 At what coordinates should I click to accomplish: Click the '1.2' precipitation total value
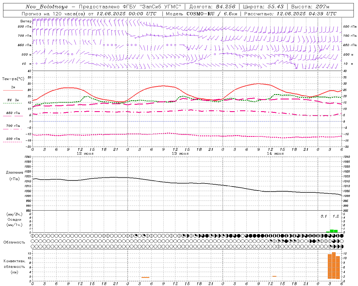click(336, 216)
